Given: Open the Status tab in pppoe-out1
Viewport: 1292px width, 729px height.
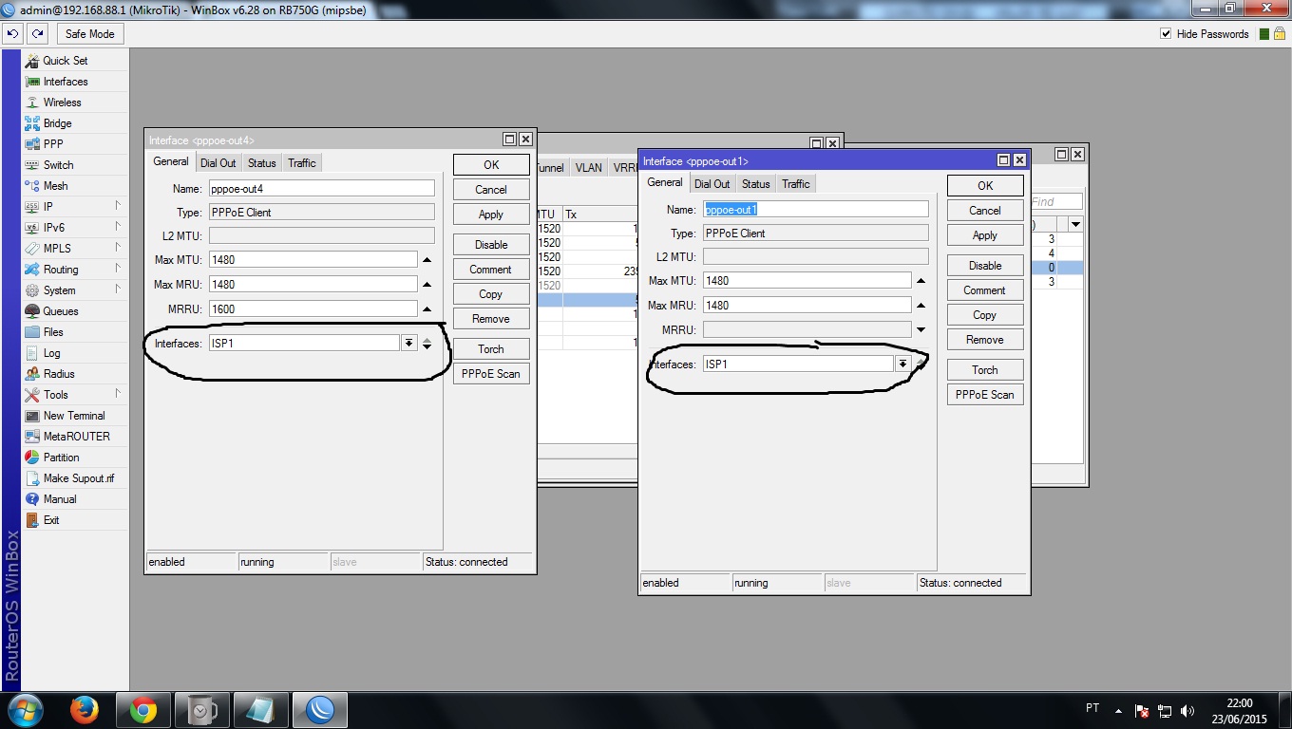Looking at the screenshot, I should [x=756, y=184].
